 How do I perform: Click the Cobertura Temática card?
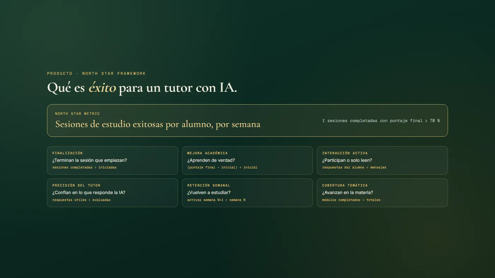point(382,193)
